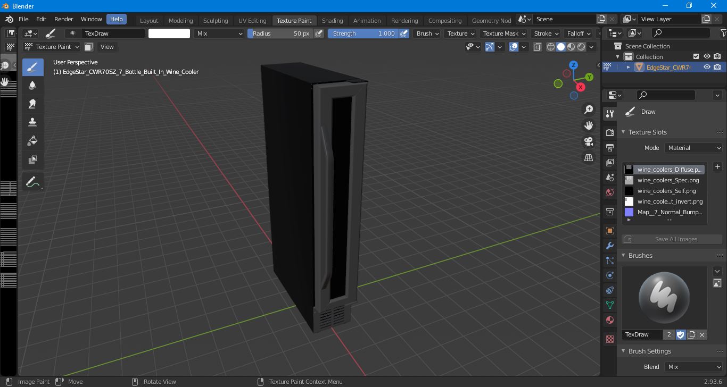The width and height of the screenshot is (727, 387).
Task: Open the Brush settings popover
Action: point(427,33)
